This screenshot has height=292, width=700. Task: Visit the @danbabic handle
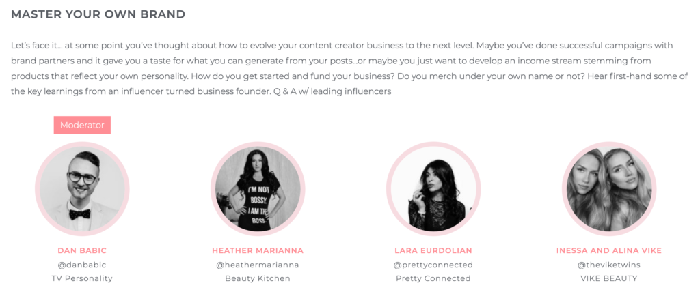click(x=82, y=265)
